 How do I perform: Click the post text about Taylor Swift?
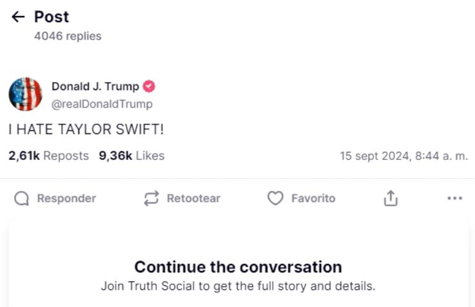pos(86,130)
